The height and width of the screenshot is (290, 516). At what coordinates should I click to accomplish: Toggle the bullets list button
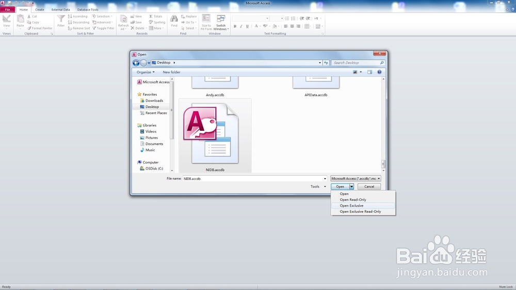point(287,19)
